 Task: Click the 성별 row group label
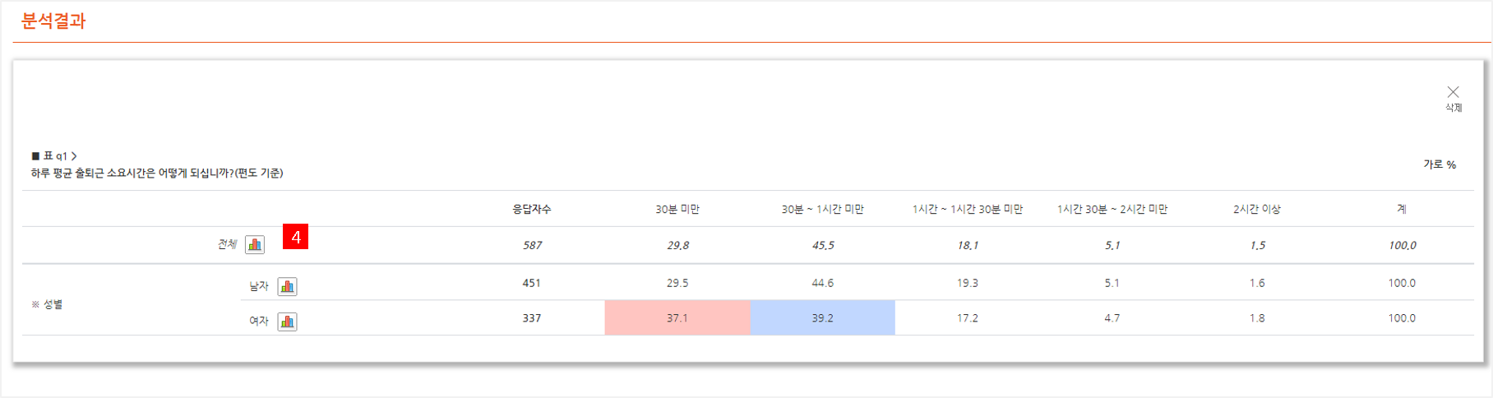(53, 304)
